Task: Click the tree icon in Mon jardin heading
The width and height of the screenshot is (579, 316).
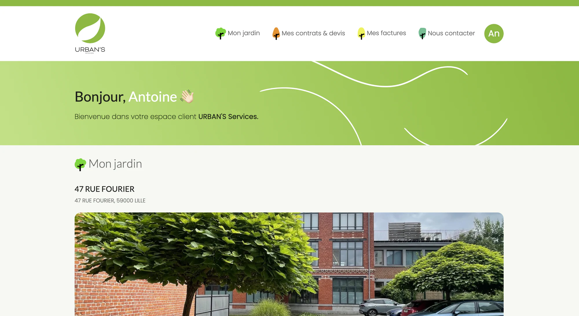Action: tap(80, 165)
